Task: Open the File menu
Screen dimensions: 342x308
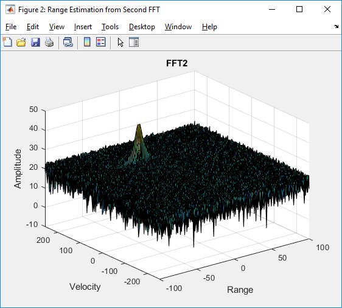Action: (x=11, y=27)
